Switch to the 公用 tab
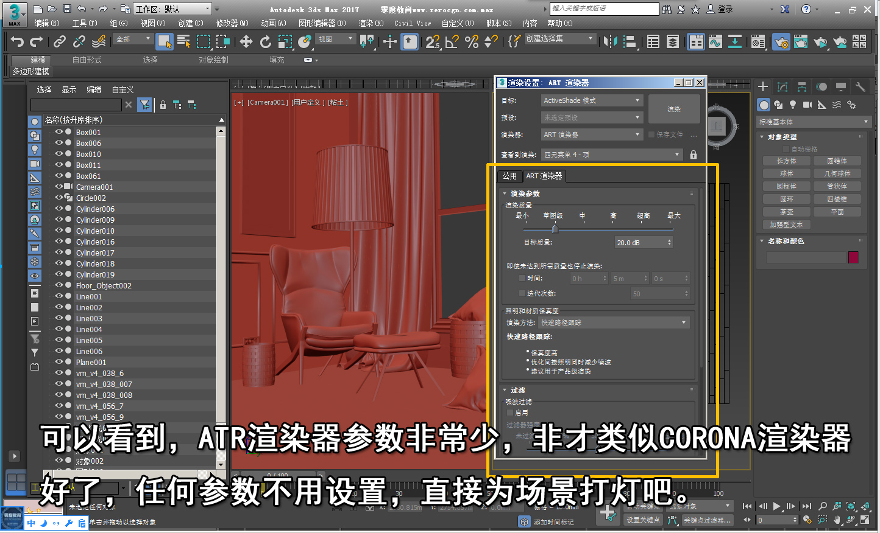 [510, 176]
